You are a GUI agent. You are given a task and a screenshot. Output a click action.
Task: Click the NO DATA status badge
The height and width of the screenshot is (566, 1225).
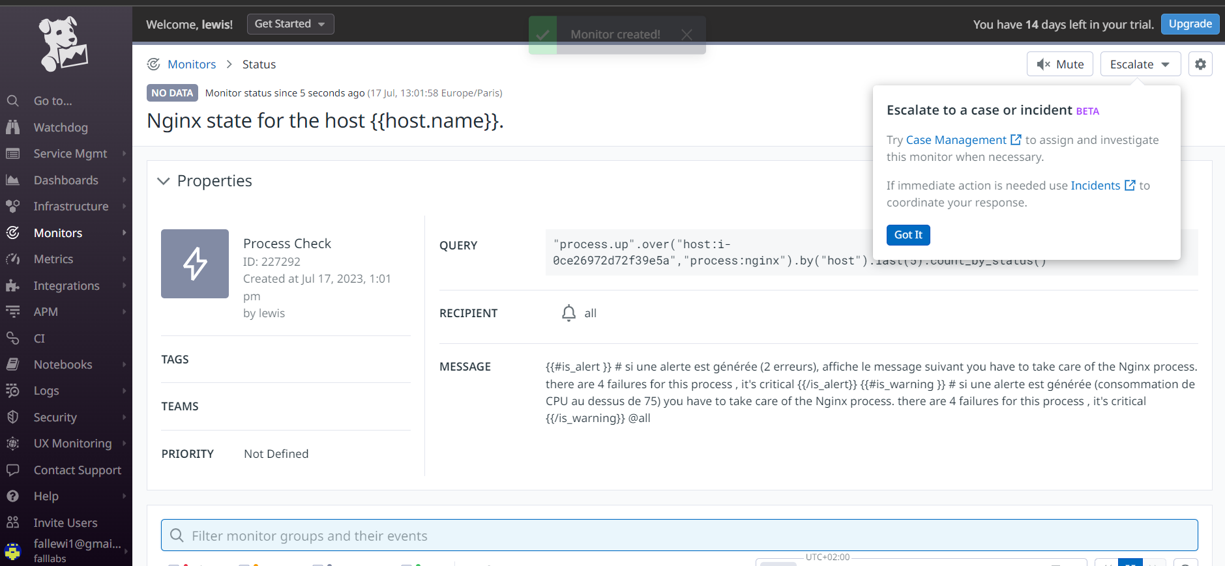pyautogui.click(x=172, y=93)
